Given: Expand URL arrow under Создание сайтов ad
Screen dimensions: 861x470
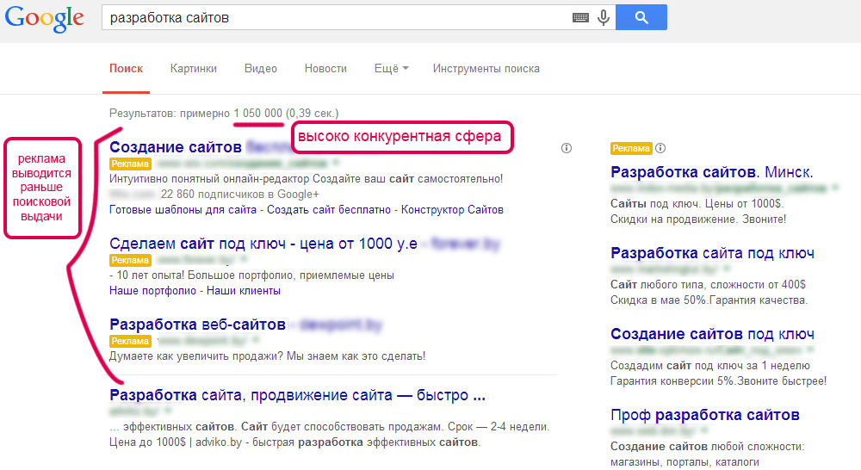Looking at the screenshot, I should (336, 163).
